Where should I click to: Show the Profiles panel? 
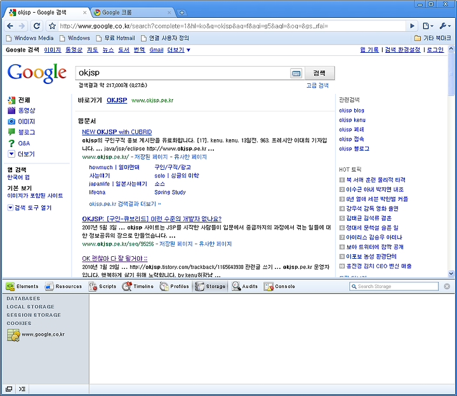coord(175,286)
